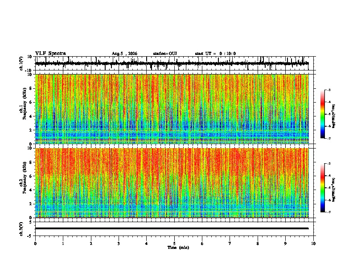This screenshot has width=353, height=273.
Task: Click the "-5" tick on the ch.3 axis
Action: point(30,236)
